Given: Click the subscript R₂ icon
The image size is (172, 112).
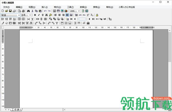Looking at the screenshot, I should point(92,15).
